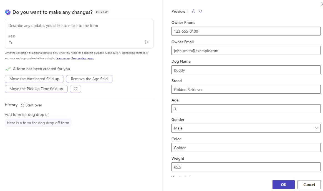Click the Owner Phone field
The width and height of the screenshot is (323, 191).
point(246,31)
